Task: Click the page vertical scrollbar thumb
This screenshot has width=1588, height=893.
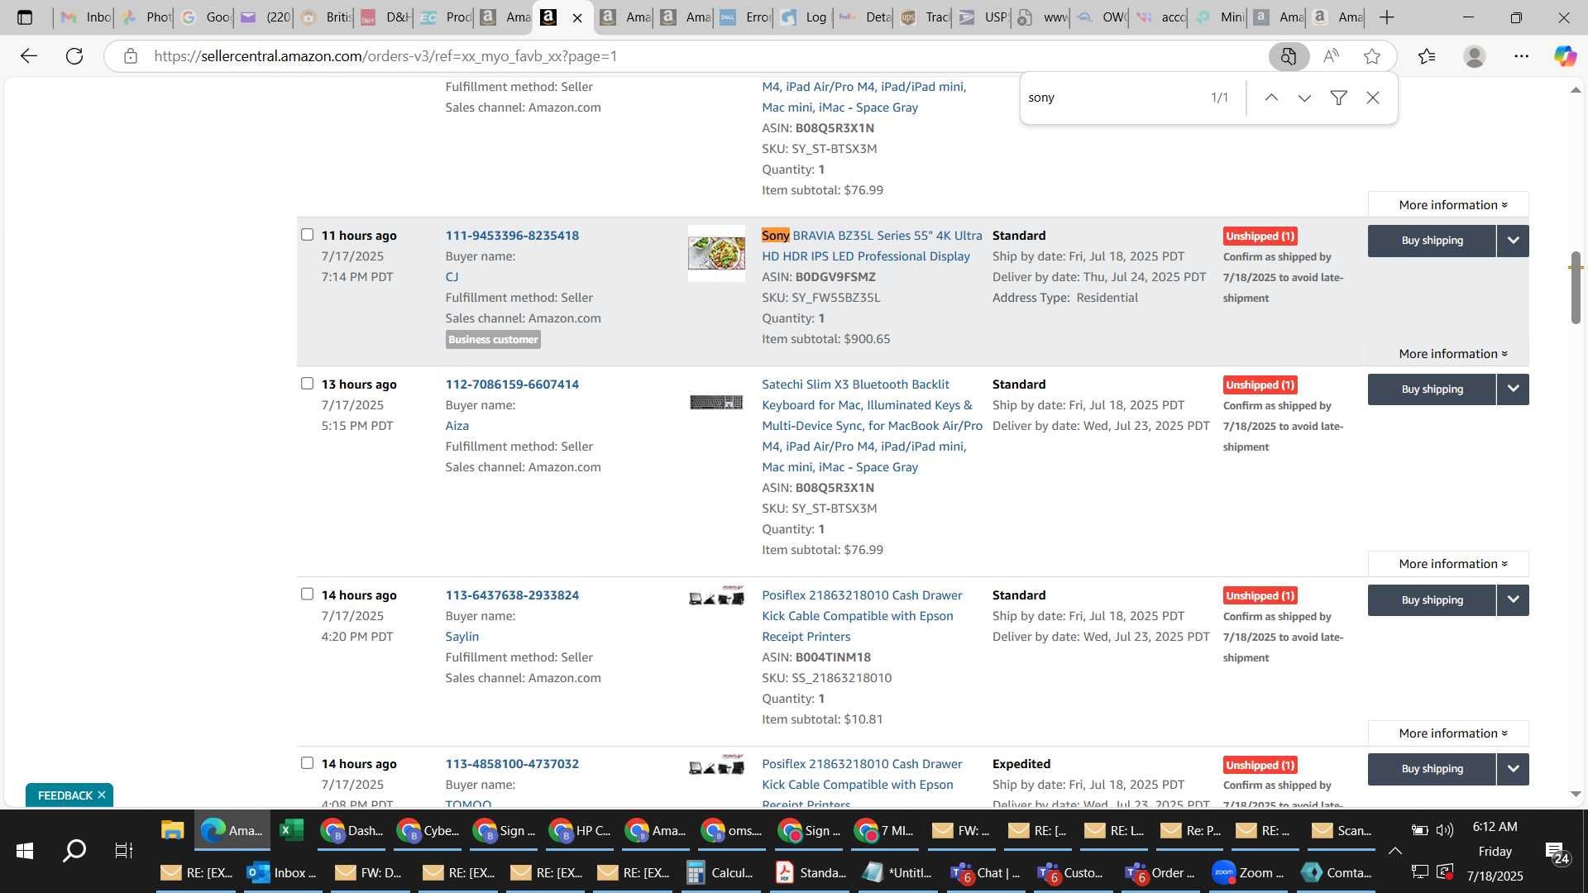Action: click(x=1576, y=287)
